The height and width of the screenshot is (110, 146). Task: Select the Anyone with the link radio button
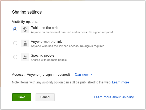[x=15, y=43]
